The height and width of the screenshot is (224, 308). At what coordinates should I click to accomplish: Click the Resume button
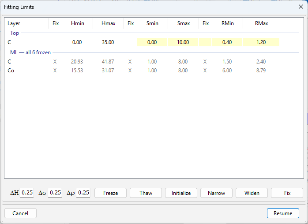283,213
